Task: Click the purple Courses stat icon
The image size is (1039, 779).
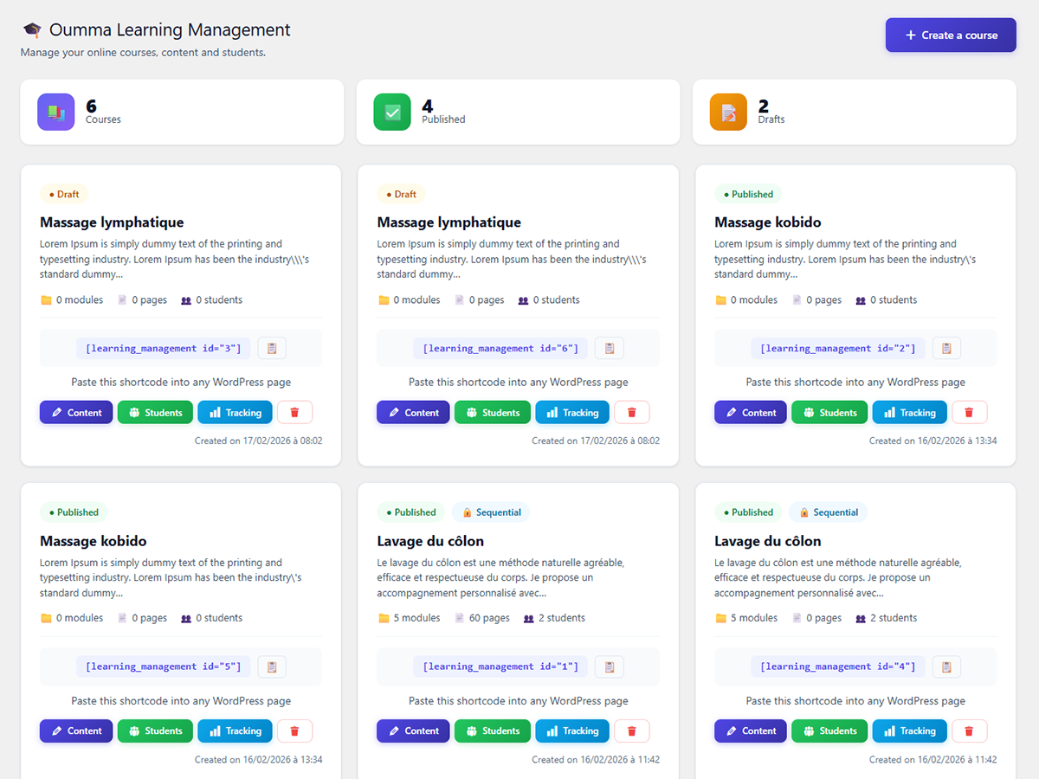Action: (x=56, y=113)
